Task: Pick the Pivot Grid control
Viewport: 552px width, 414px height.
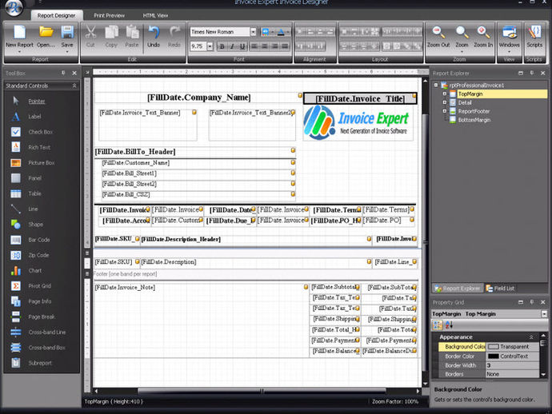Action: click(x=39, y=286)
